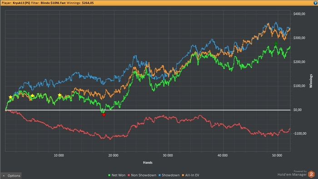Click the Winnings: $264,05 total
318x179 pixels.
point(80,3)
